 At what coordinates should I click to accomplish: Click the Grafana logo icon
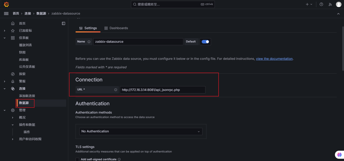(x=6, y=4)
